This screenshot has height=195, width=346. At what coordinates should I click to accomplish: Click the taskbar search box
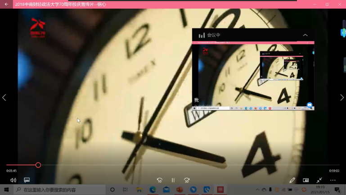click(x=59, y=190)
